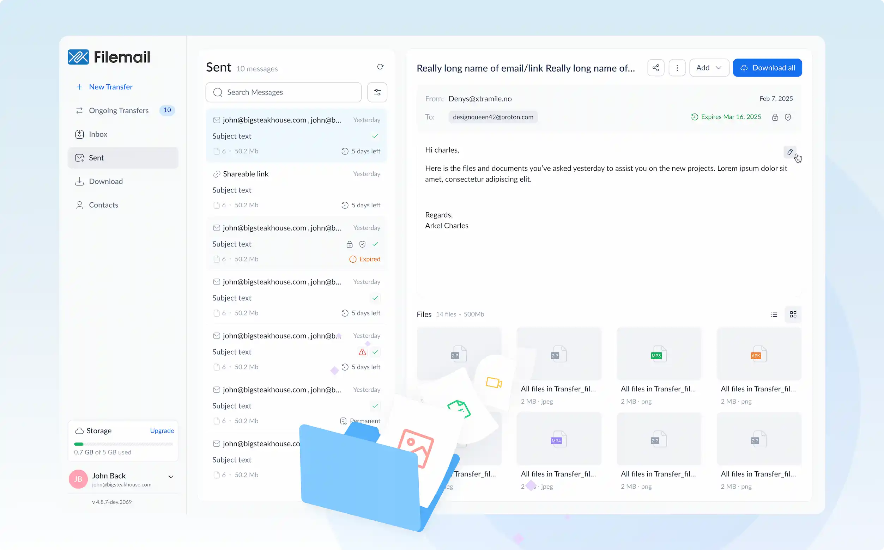Click the refresh icon beside Sent header
This screenshot has width=884, height=550.
coord(380,67)
